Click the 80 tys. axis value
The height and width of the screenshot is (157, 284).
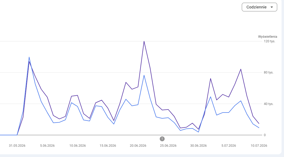(x=268, y=73)
